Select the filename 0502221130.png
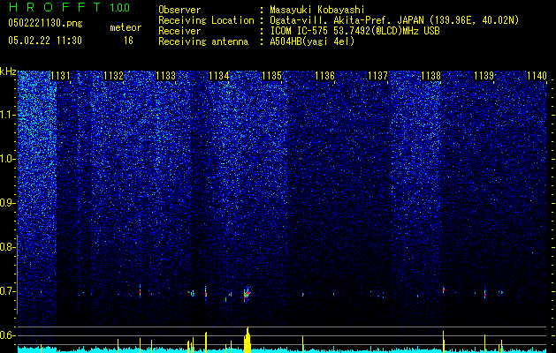556x353 pixels. (45, 24)
